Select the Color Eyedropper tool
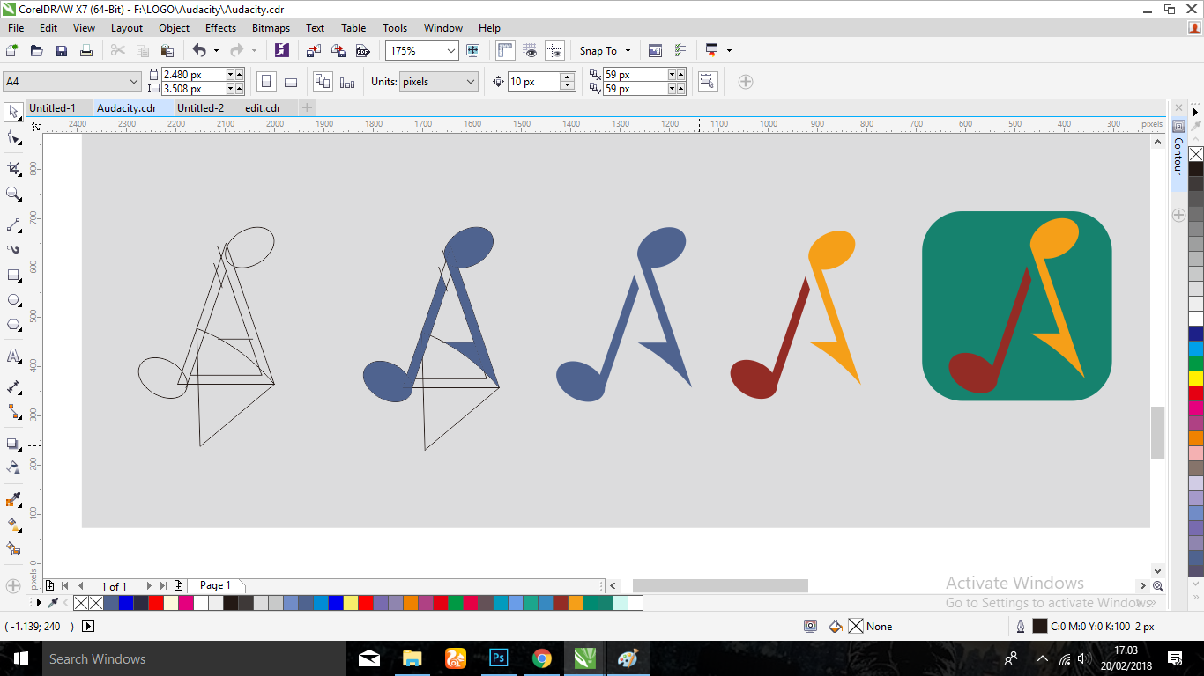 point(13,499)
